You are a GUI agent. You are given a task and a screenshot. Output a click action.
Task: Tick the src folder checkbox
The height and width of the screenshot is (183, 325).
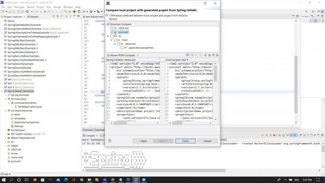112,36
